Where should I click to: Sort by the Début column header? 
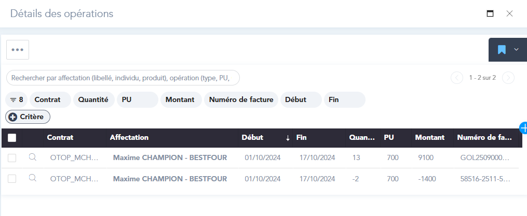pos(252,138)
